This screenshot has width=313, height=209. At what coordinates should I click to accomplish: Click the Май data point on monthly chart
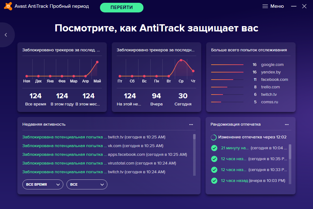(97, 62)
